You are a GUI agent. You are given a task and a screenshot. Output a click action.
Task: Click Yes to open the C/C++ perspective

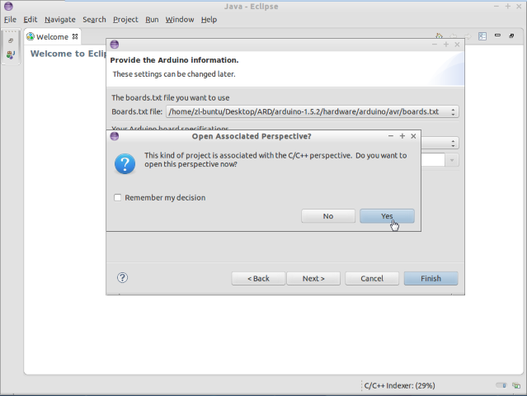(387, 216)
